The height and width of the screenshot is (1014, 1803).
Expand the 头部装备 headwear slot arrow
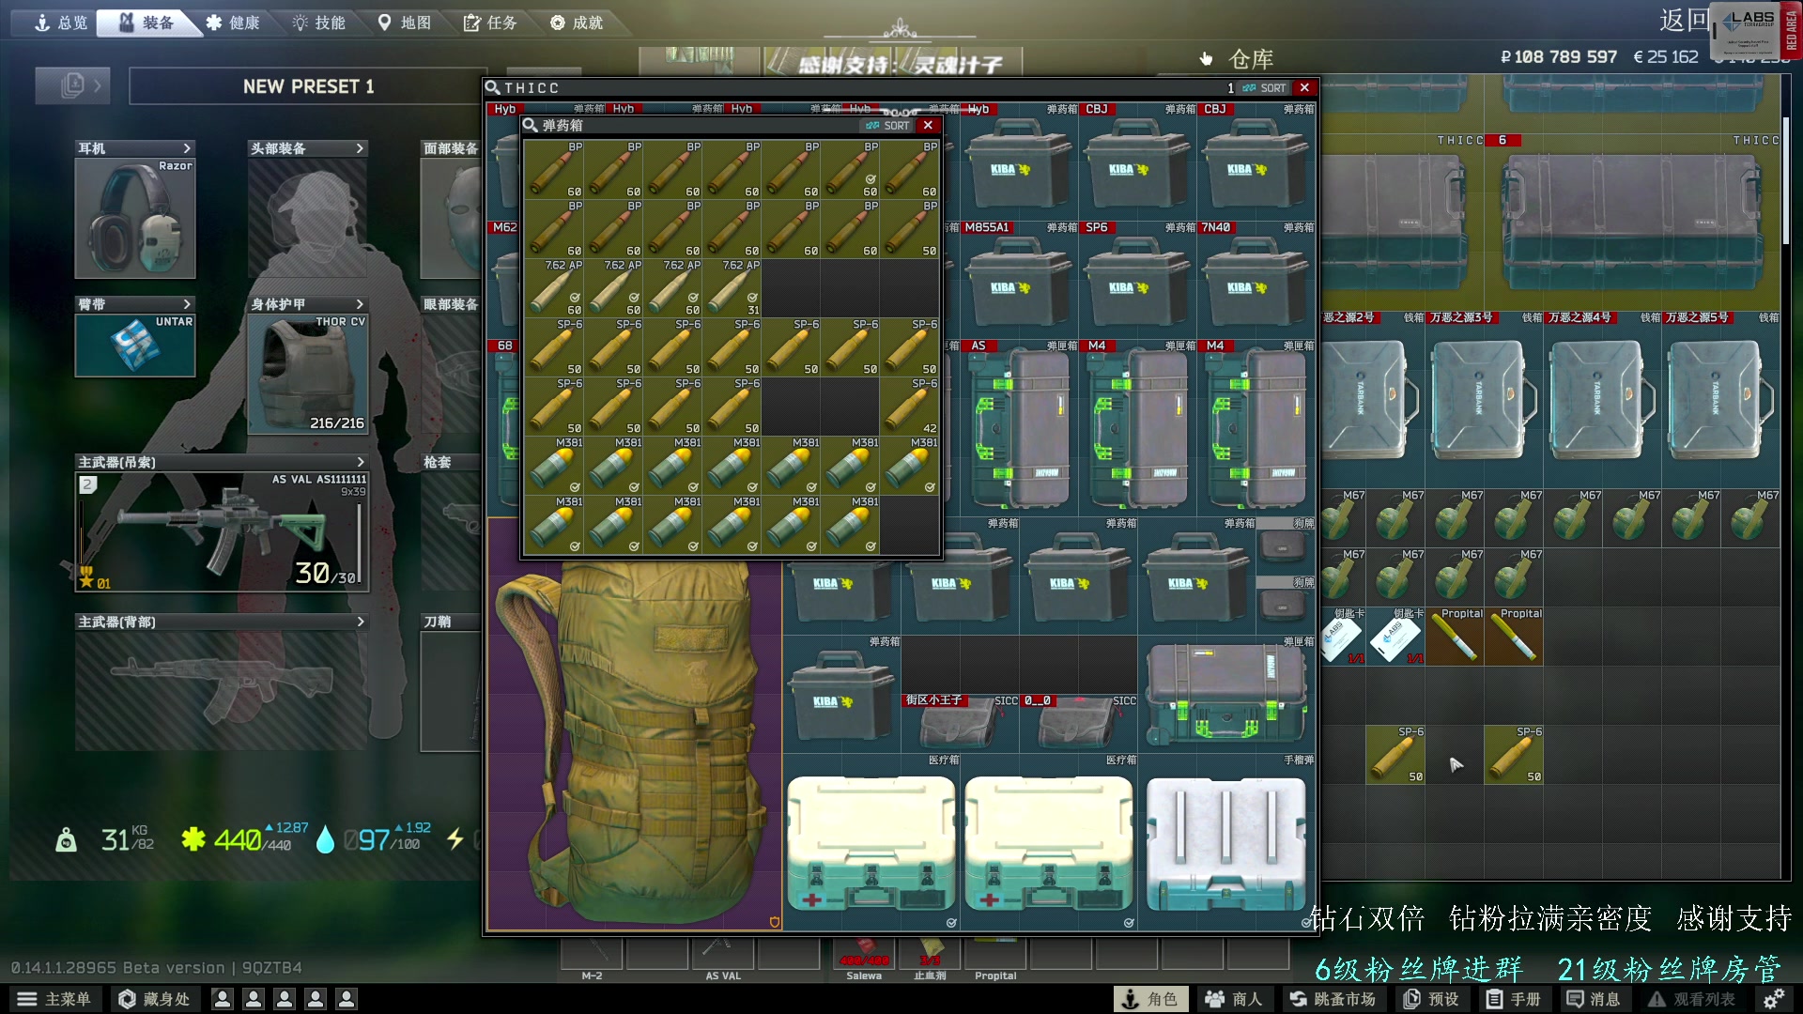(x=360, y=148)
